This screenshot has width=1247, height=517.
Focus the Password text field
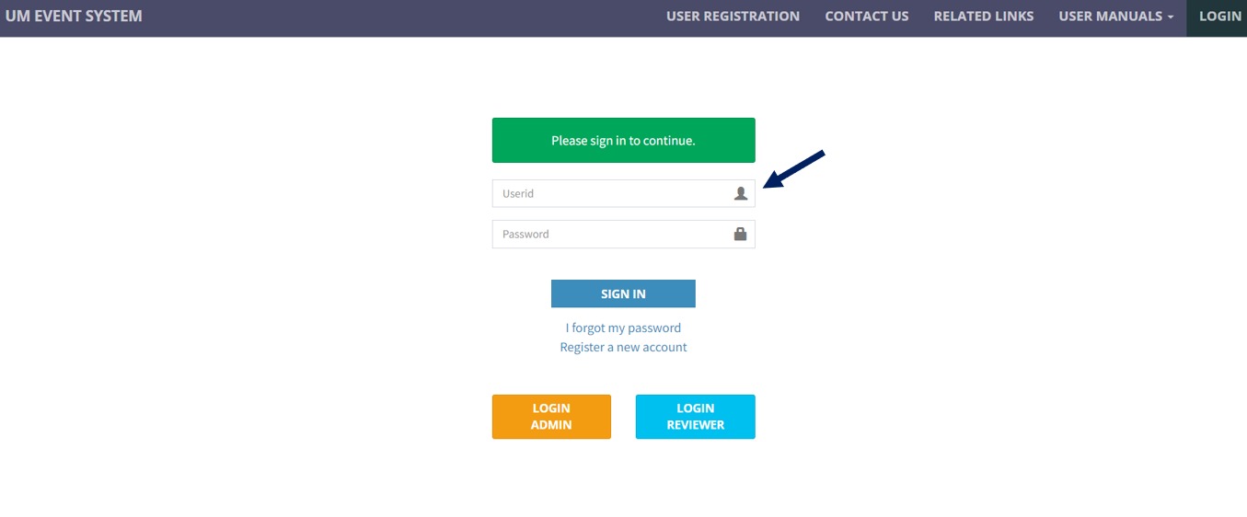click(x=612, y=234)
